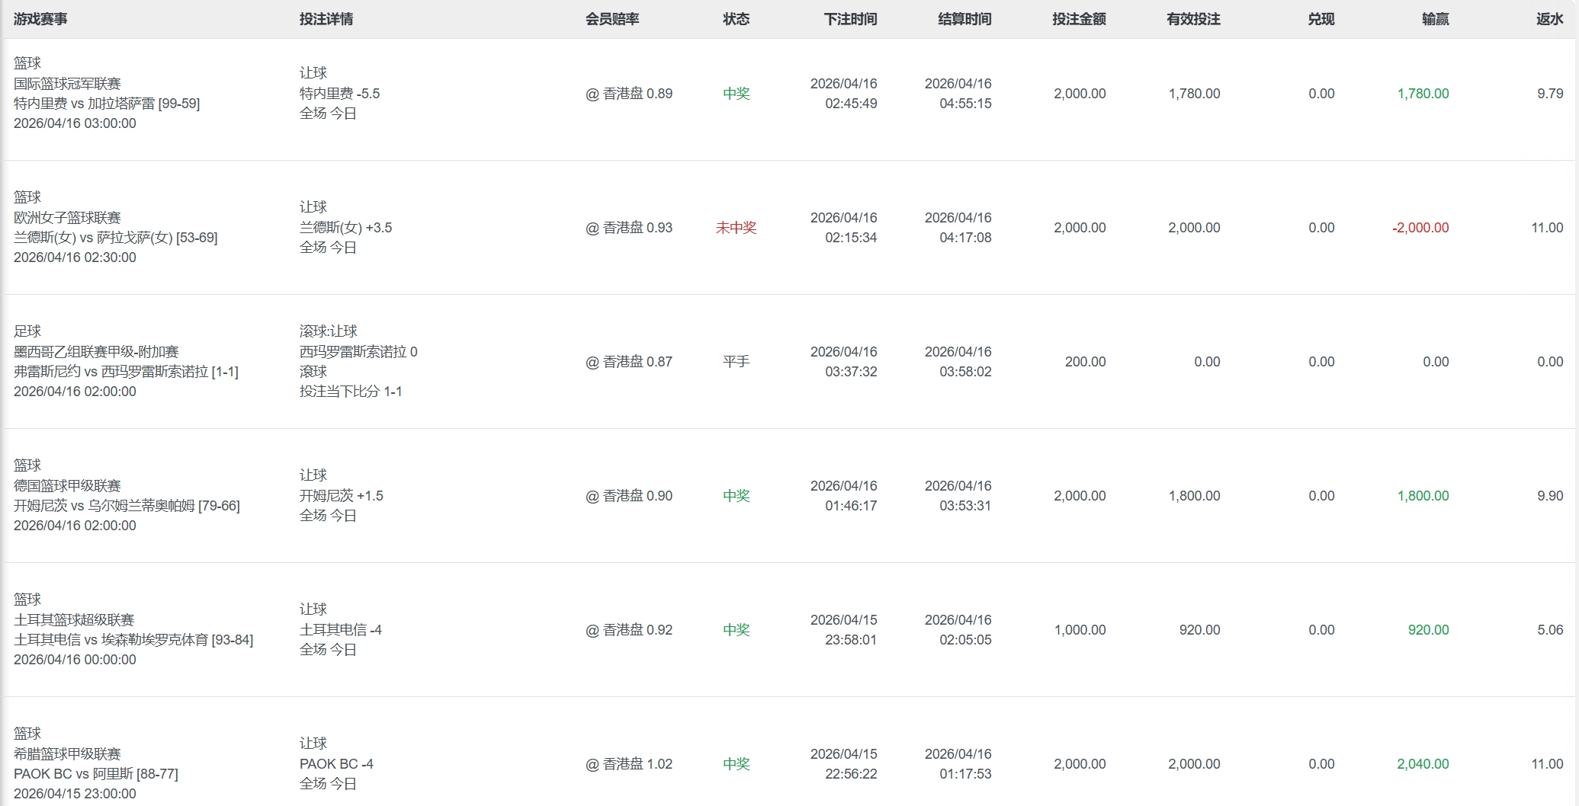Image resolution: width=1579 pixels, height=806 pixels.
Task: Click the 游戏赛事 column header
Action: (40, 19)
